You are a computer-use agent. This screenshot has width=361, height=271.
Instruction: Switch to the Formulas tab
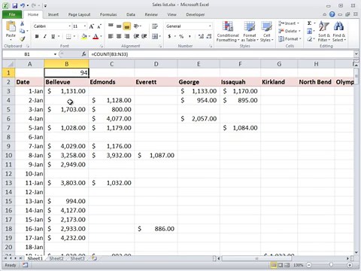(108, 14)
